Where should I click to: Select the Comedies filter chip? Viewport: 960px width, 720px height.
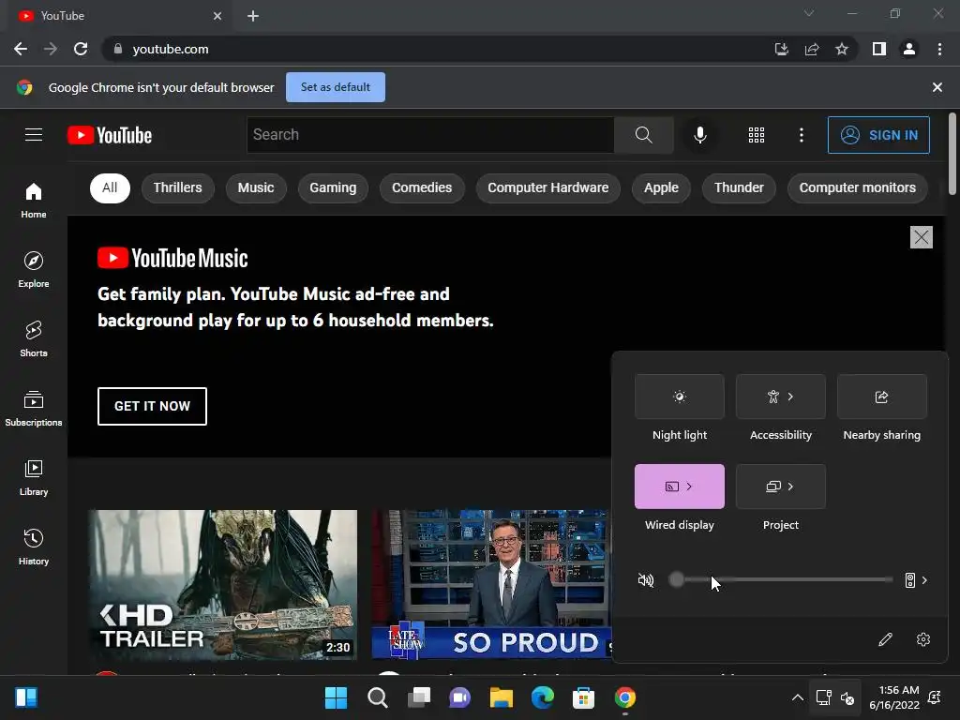coord(422,187)
